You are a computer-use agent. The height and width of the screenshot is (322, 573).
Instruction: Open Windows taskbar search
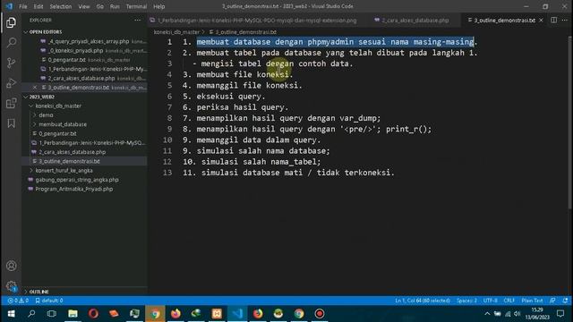pos(31,314)
